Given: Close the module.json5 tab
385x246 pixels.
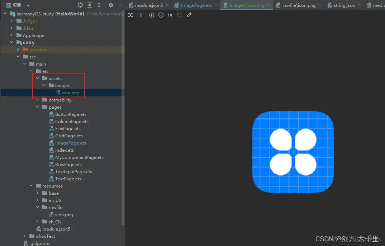Looking at the screenshot, I should click(167, 5).
